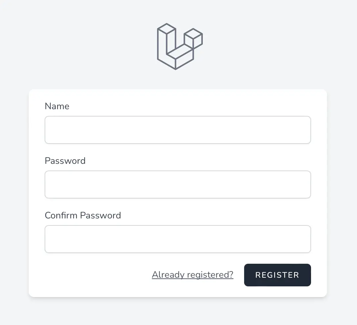Click the Confirm Password label text
The height and width of the screenshot is (325, 357).
click(83, 215)
